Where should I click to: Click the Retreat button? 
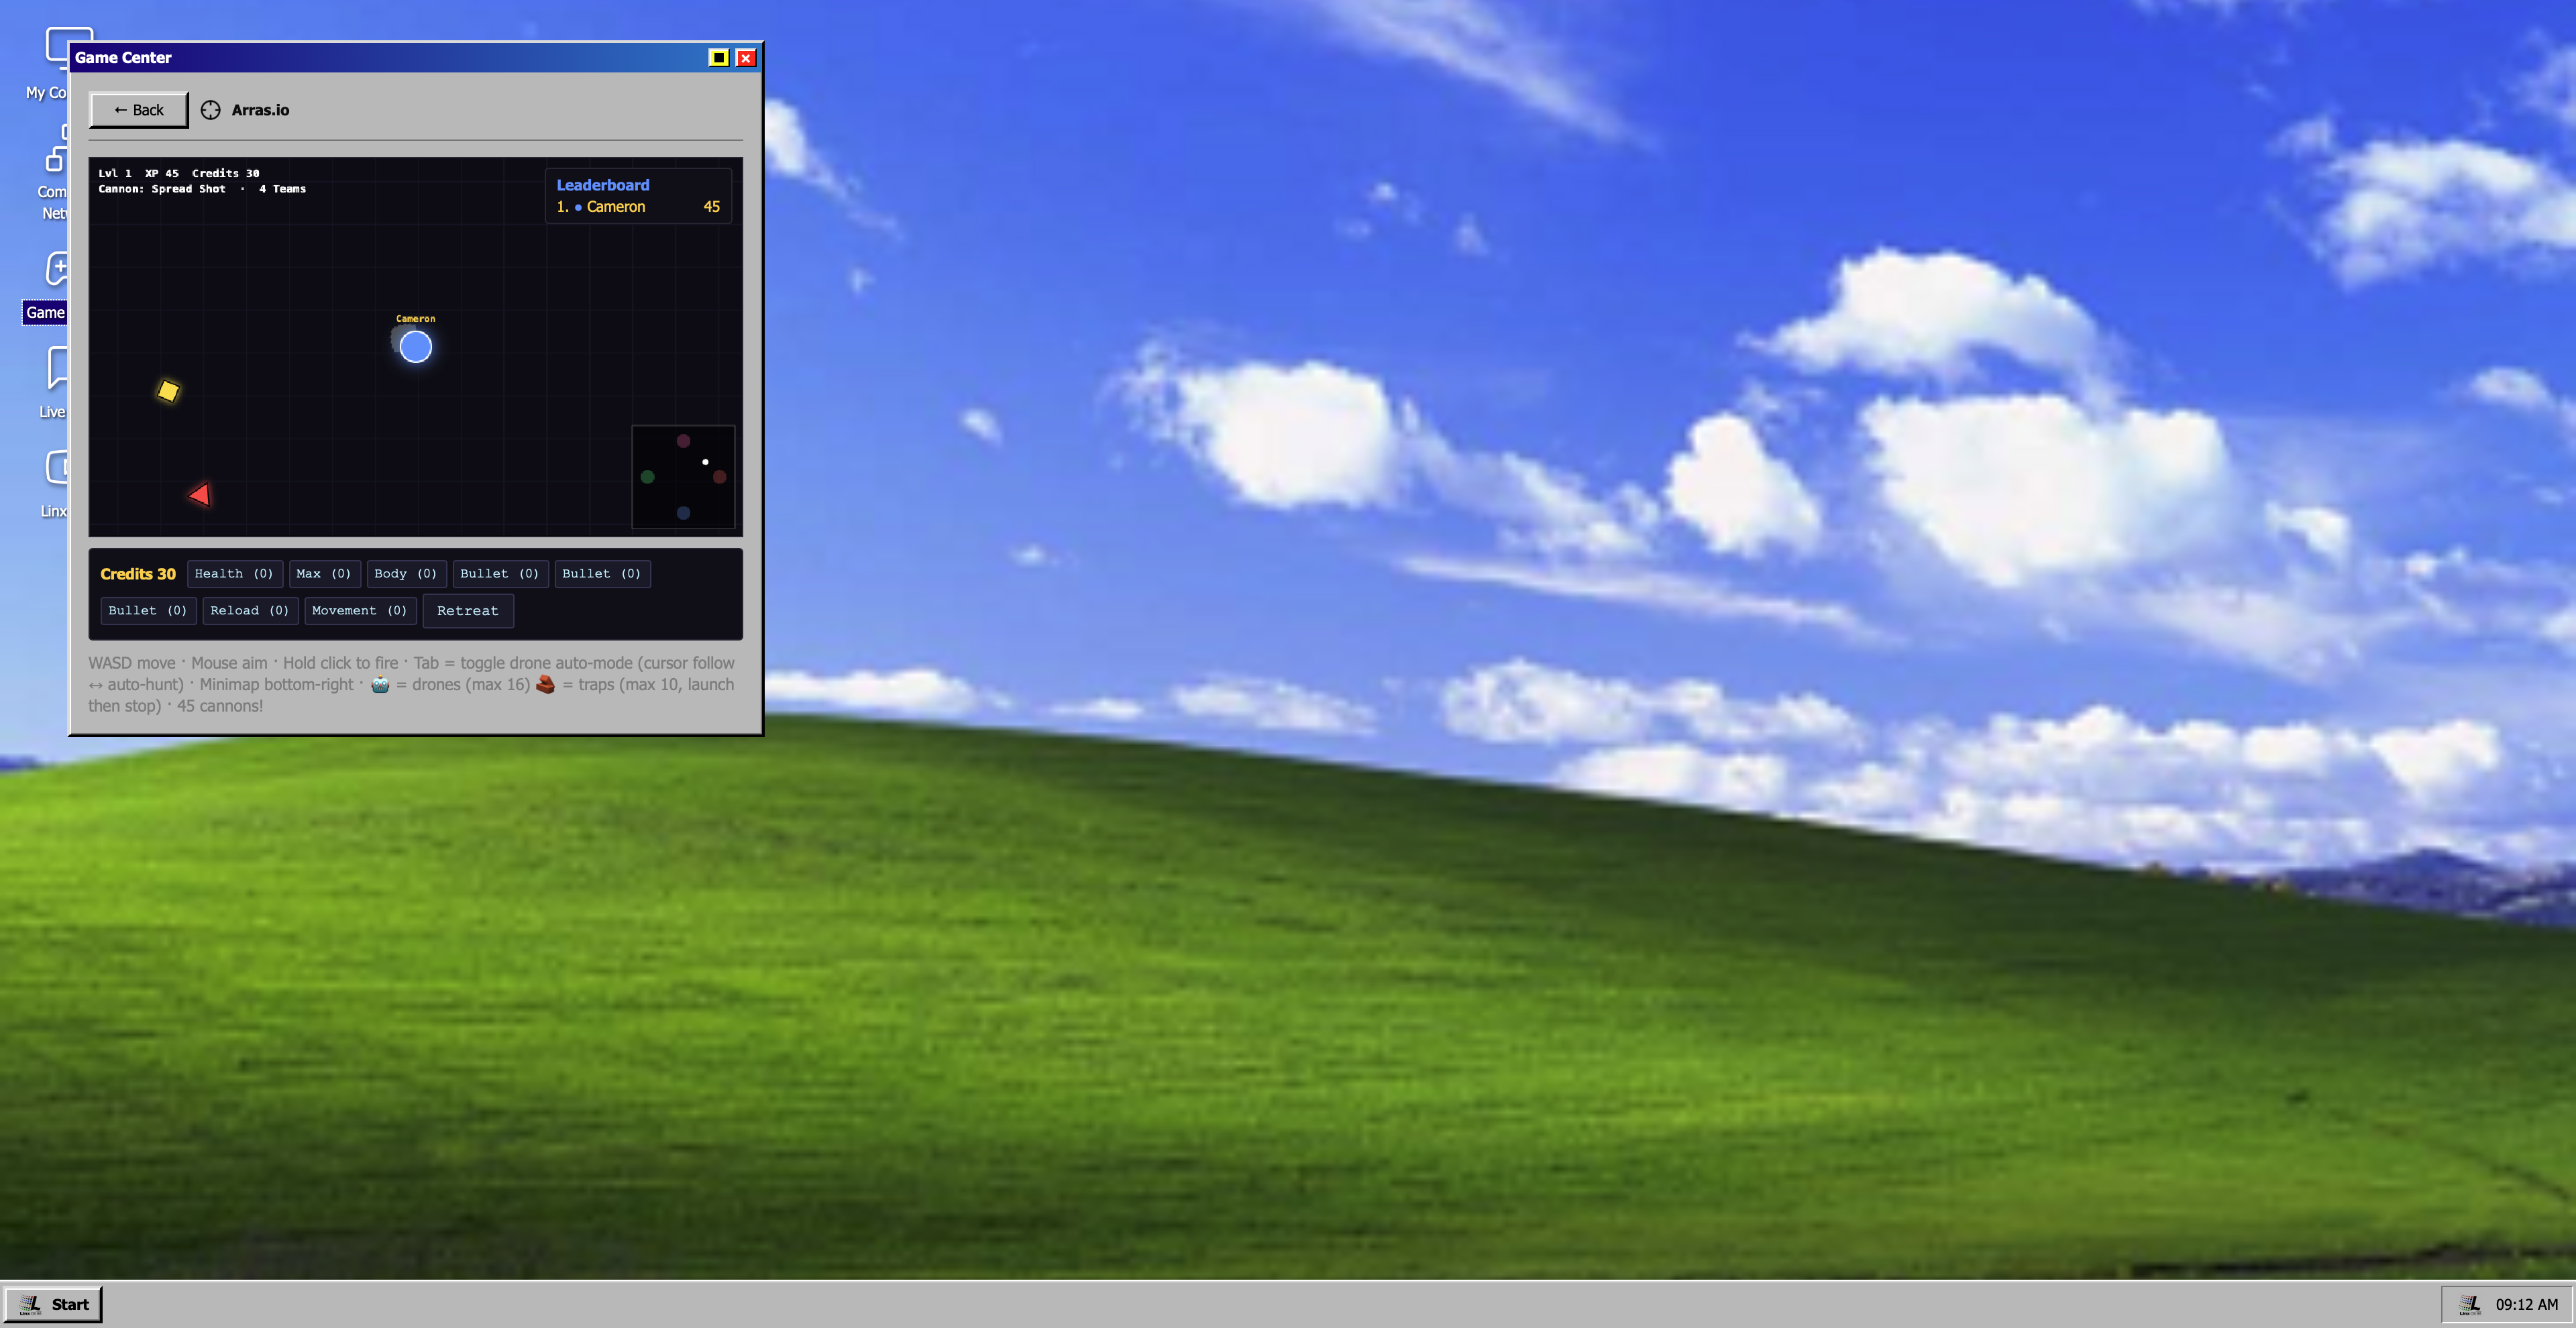pyautogui.click(x=468, y=610)
